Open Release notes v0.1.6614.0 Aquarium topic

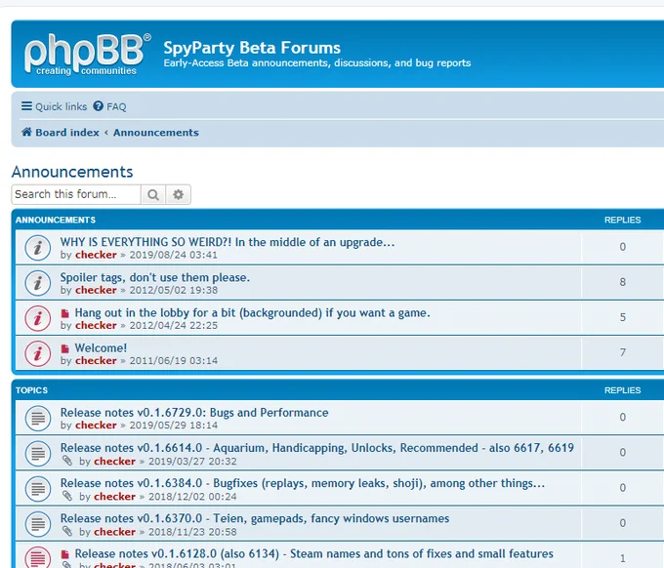point(317,448)
